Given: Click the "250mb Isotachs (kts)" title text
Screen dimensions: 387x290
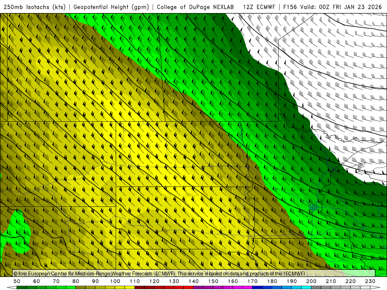Looking at the screenshot, I should pyautogui.click(x=34, y=7).
